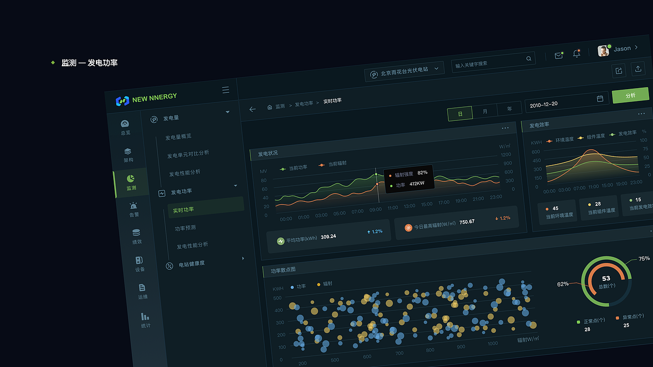
Task: Open the 功率预测 menu item
Action: point(185,228)
